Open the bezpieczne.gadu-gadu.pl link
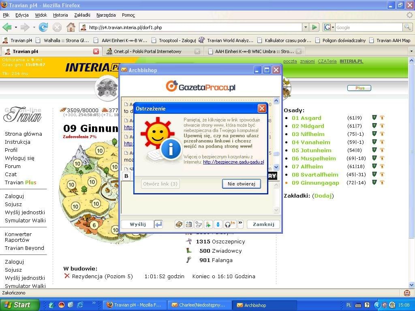This screenshot has width=415, height=311. coord(233,162)
